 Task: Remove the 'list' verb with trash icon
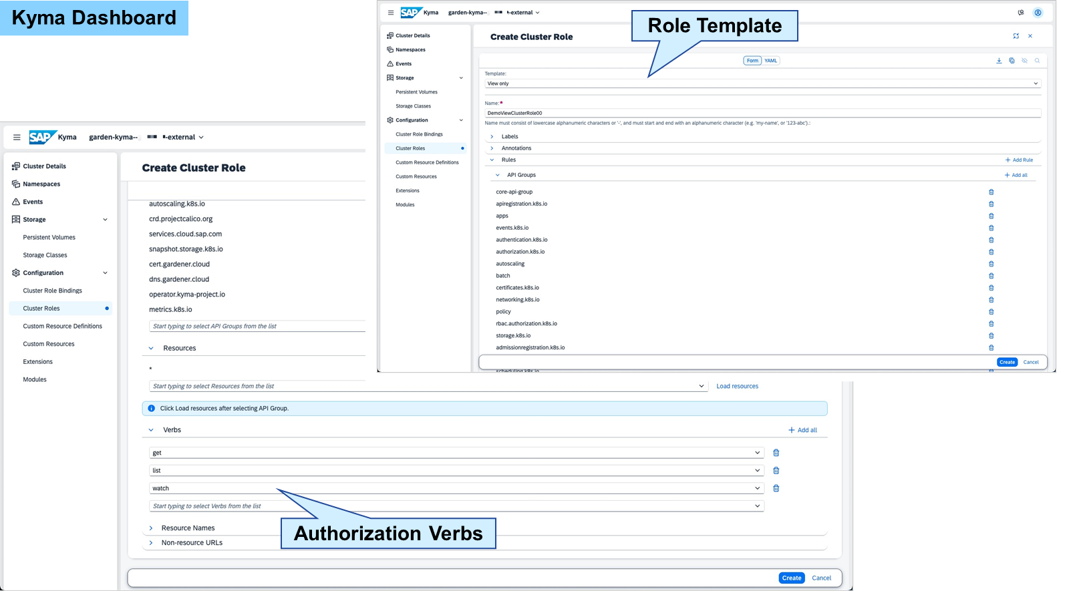click(776, 471)
